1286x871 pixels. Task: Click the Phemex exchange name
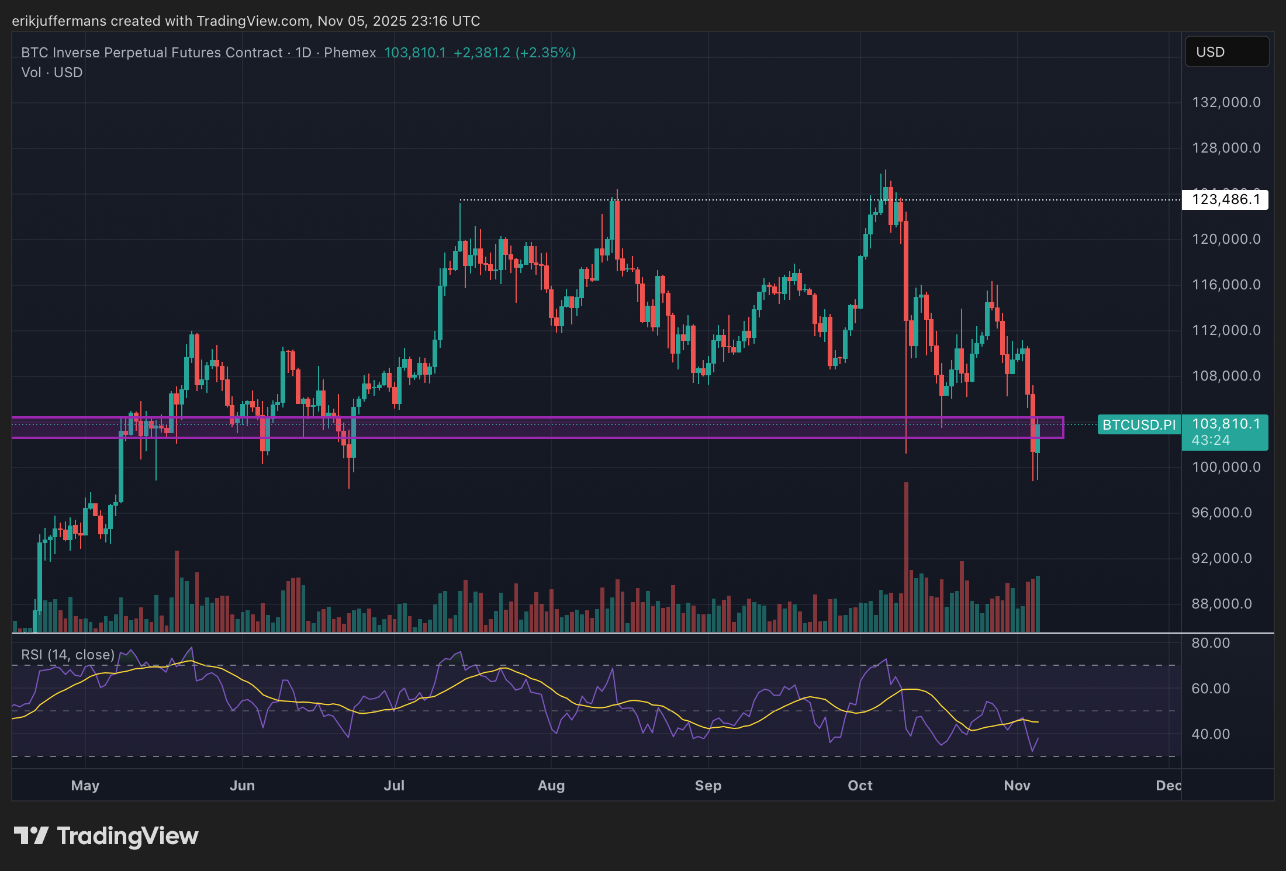tap(350, 53)
